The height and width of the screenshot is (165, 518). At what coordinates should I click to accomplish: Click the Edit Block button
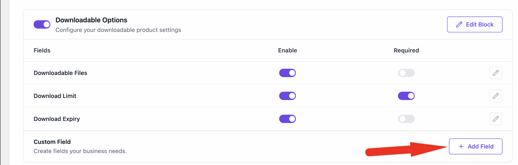click(x=475, y=24)
